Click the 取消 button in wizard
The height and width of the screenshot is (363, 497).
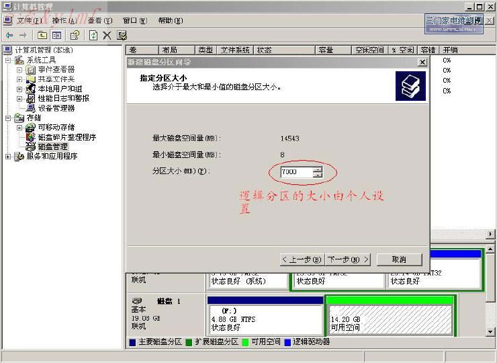point(399,259)
